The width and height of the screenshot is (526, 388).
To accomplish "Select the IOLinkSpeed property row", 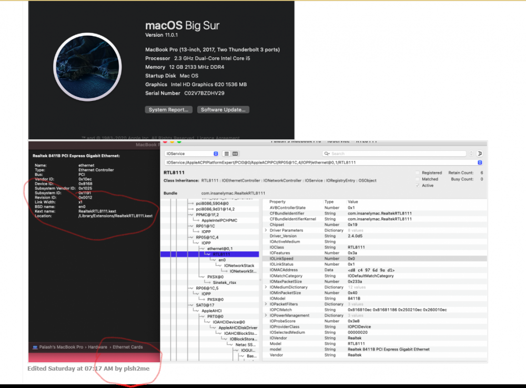I will pyautogui.click(x=375, y=259).
